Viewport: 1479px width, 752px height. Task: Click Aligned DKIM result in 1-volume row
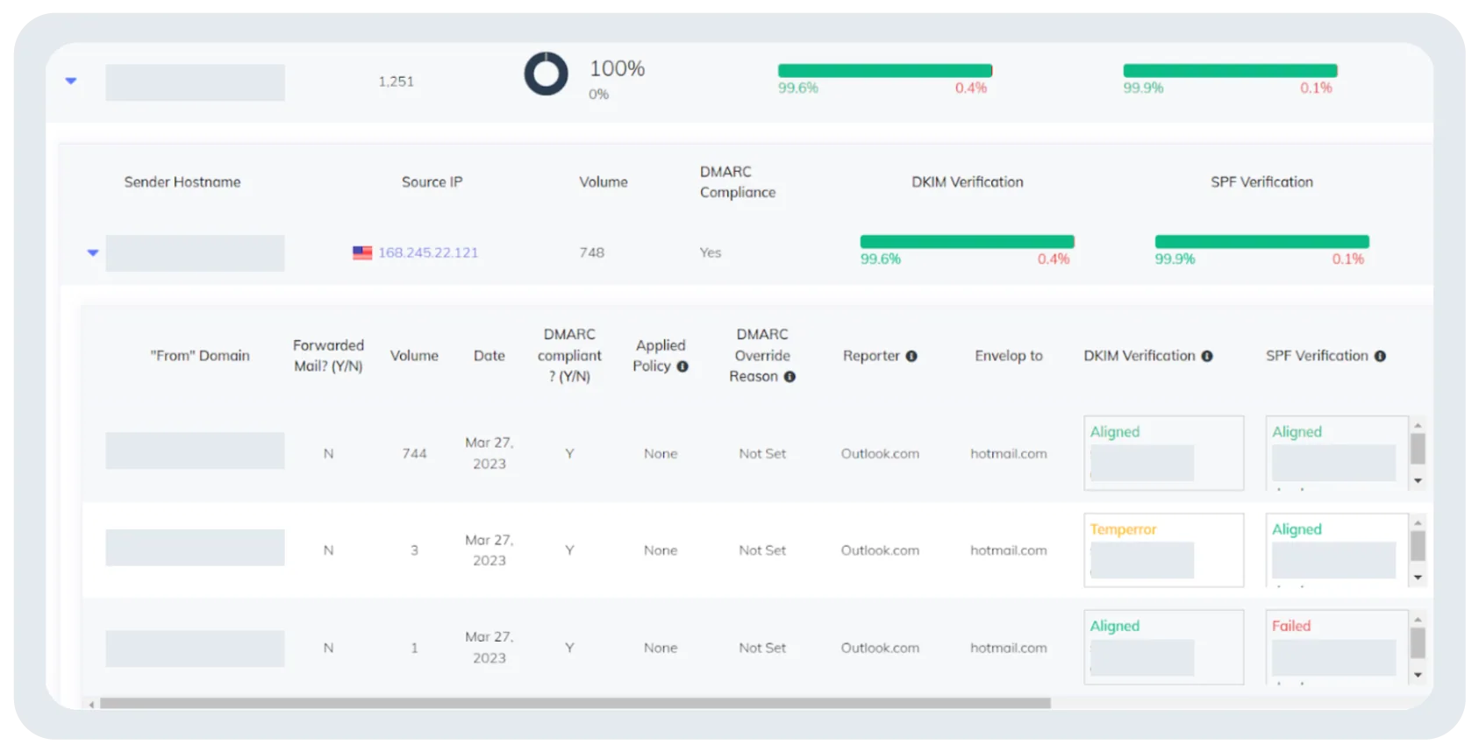click(x=1115, y=626)
